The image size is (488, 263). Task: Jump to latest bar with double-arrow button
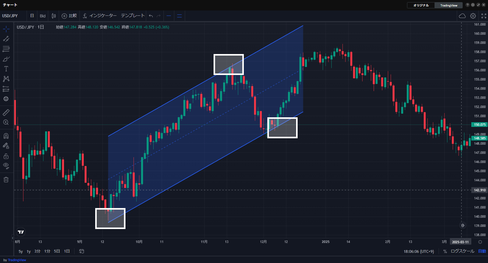(x=463, y=225)
